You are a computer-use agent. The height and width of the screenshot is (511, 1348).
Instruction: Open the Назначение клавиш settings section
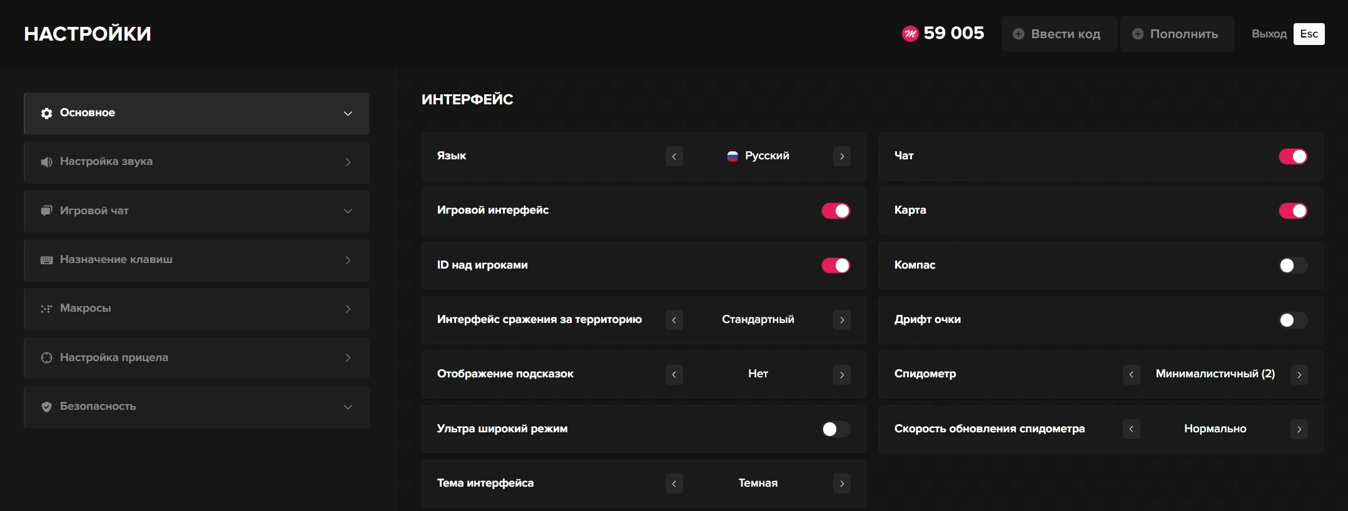coord(196,260)
